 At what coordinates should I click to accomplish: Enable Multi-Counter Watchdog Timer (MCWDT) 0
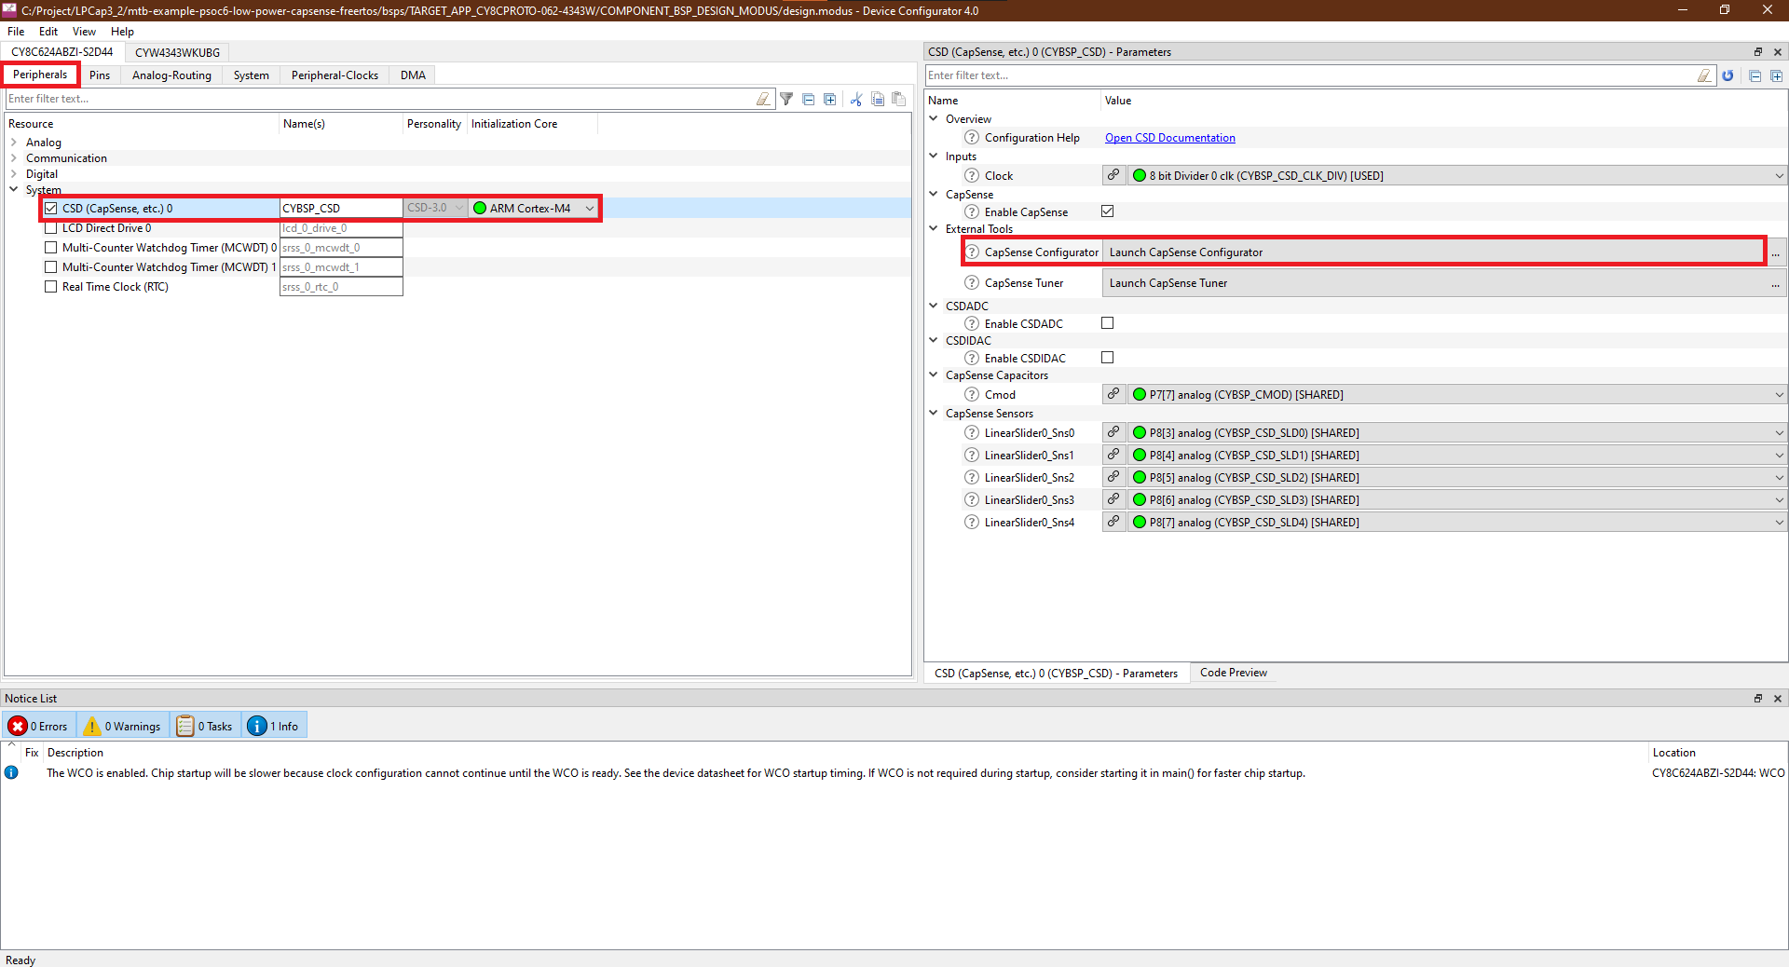tap(51, 248)
